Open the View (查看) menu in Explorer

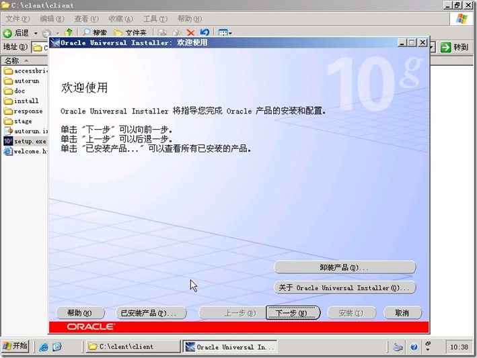(x=86, y=19)
